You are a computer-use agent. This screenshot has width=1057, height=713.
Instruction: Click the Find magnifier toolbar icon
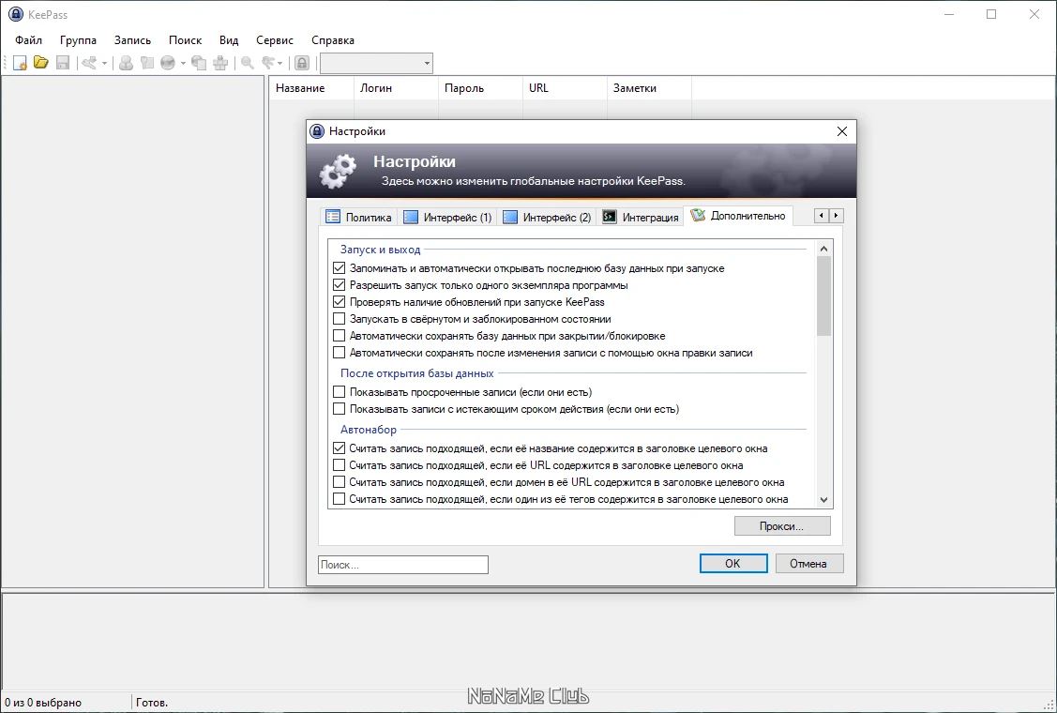248,63
